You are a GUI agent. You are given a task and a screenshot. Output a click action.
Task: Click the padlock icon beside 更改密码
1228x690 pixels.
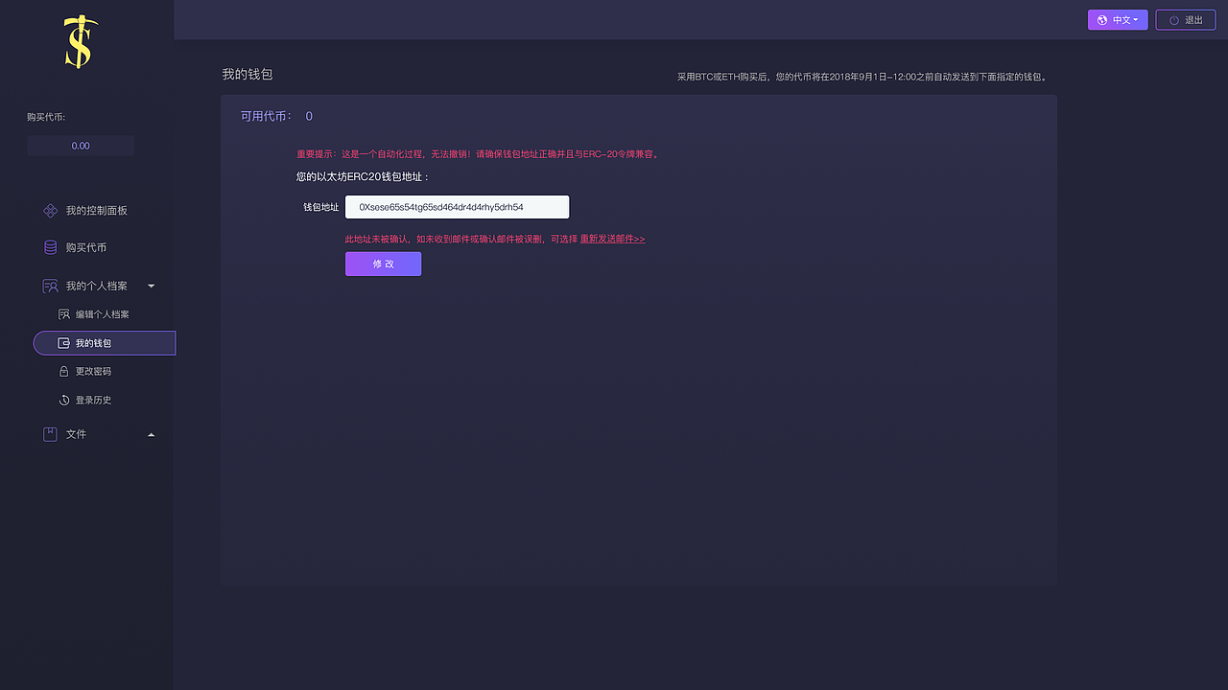click(64, 371)
